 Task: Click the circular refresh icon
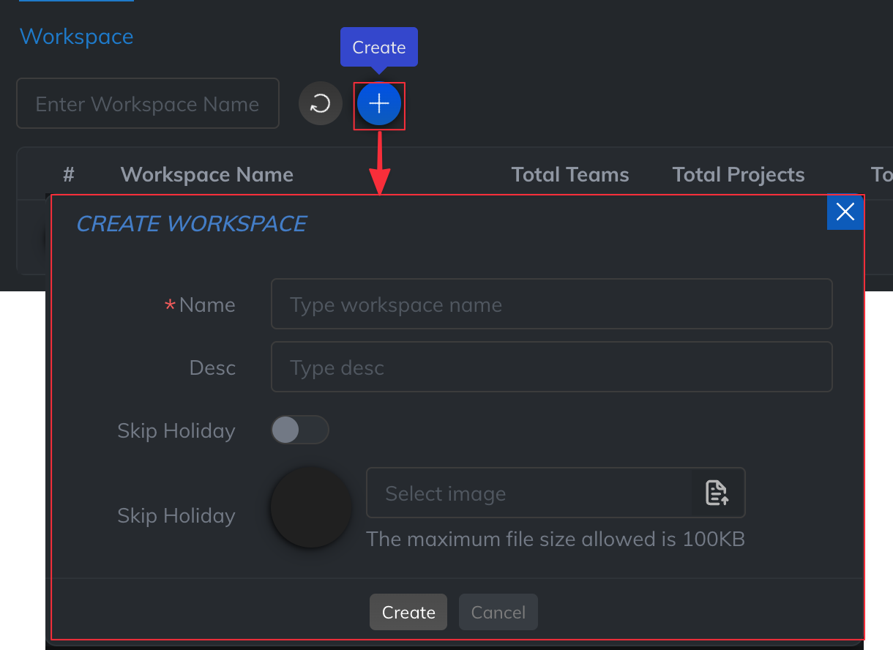point(320,105)
